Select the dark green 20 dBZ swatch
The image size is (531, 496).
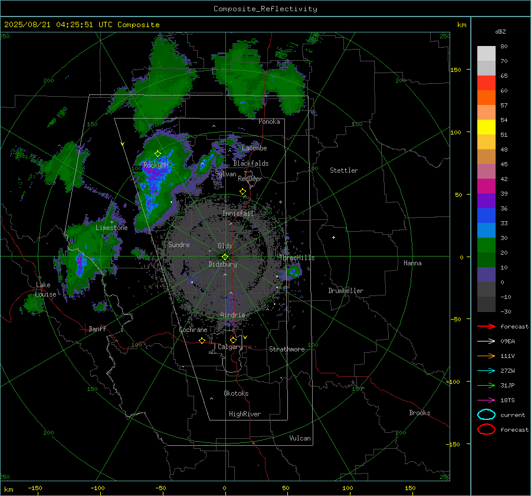[x=486, y=260]
